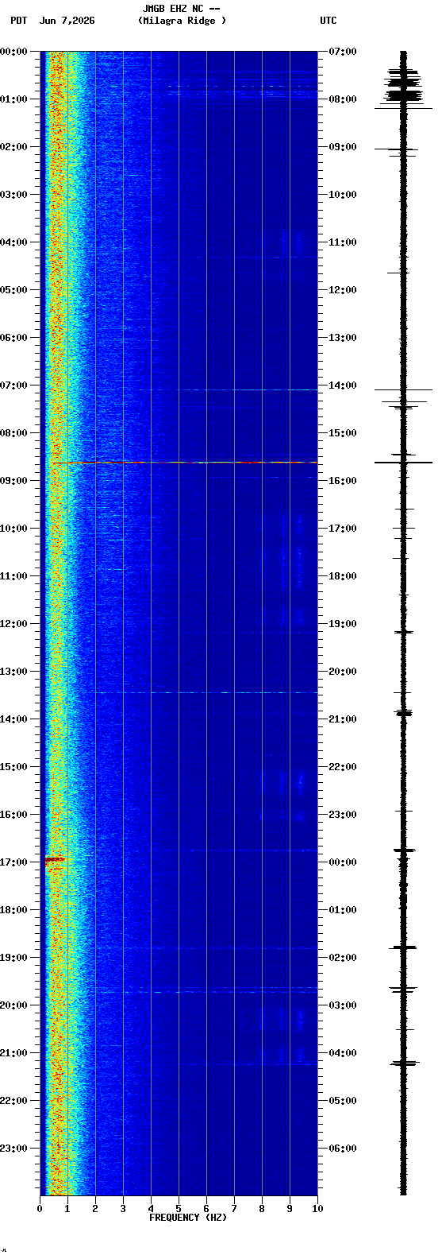Click the 'Jun 7,2026' date label
The image size is (438, 1259).
pyautogui.click(x=67, y=21)
